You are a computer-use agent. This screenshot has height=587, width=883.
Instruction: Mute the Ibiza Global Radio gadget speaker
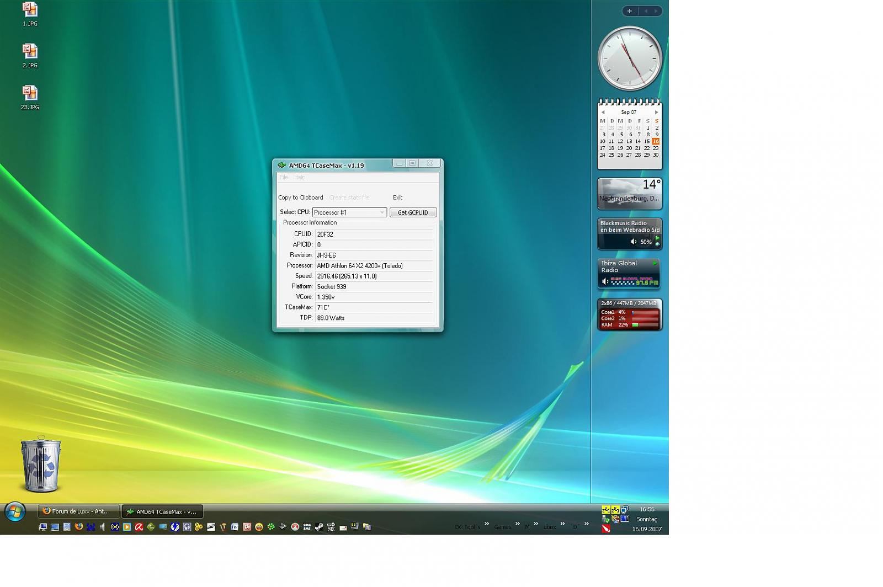point(605,281)
